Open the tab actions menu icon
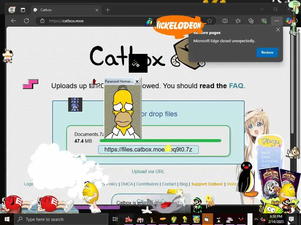301x225 pixels. (x=23, y=10)
